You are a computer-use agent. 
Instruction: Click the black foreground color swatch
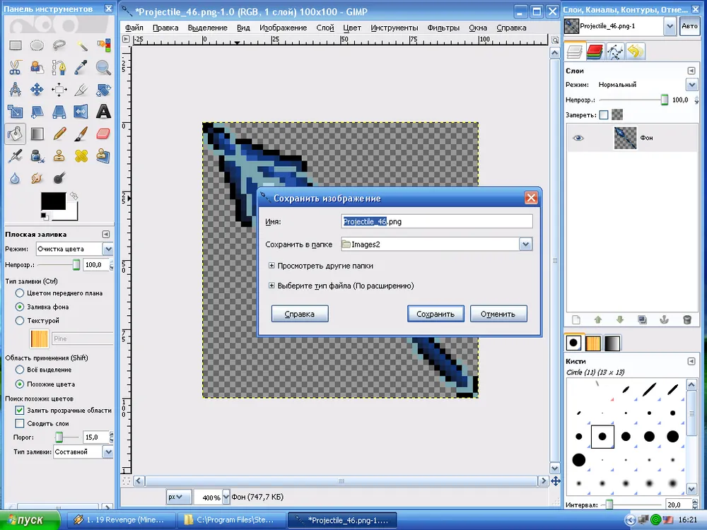(x=52, y=201)
